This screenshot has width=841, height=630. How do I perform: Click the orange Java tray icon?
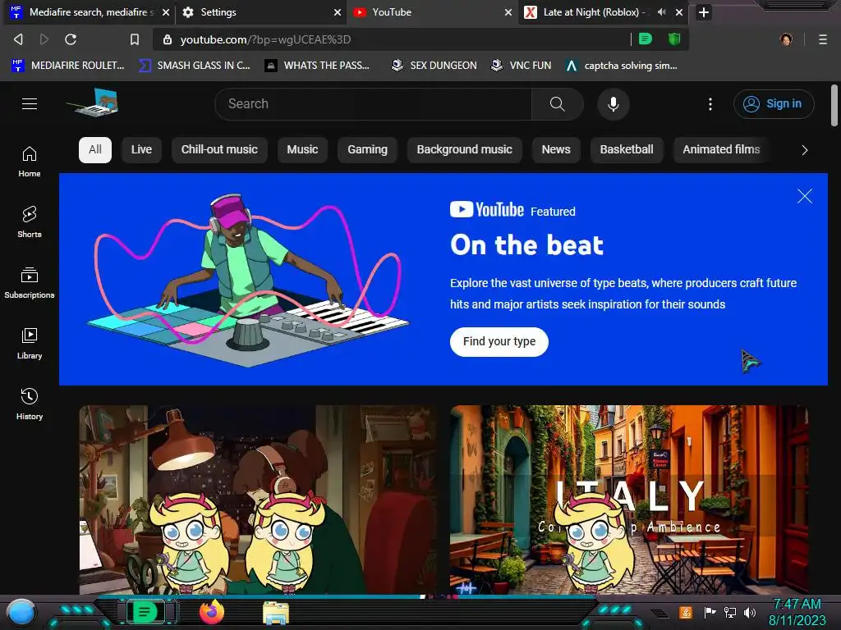686,612
